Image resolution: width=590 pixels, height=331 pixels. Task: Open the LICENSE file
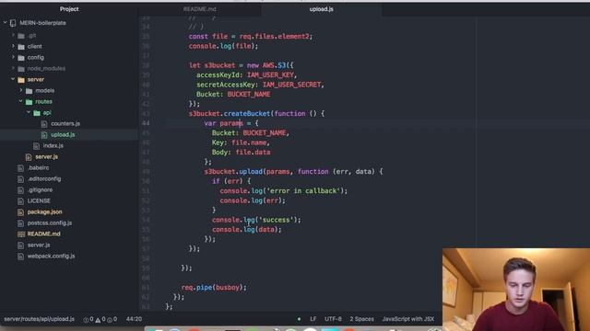click(x=39, y=200)
